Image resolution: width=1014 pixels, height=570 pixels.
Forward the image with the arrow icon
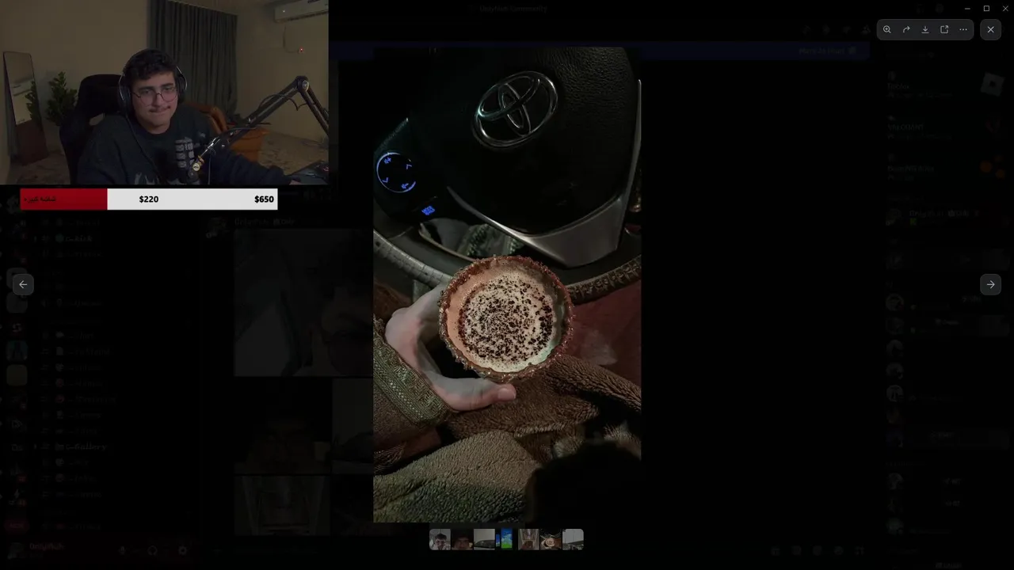906,29
